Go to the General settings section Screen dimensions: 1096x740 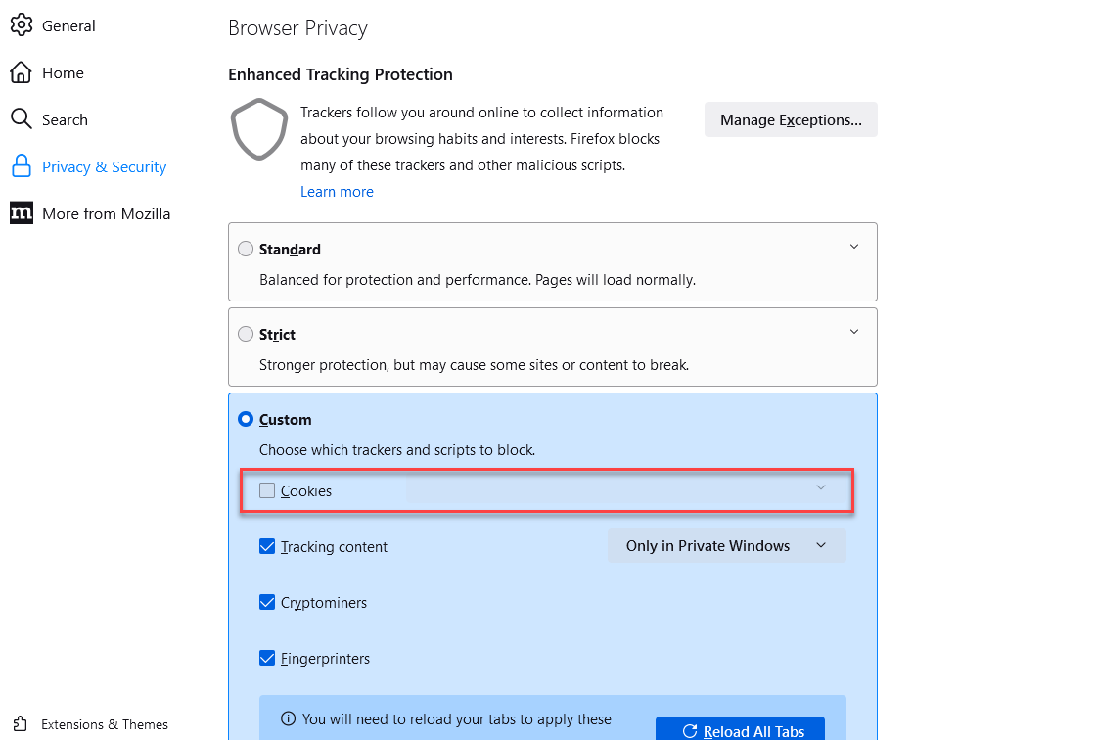coord(68,24)
